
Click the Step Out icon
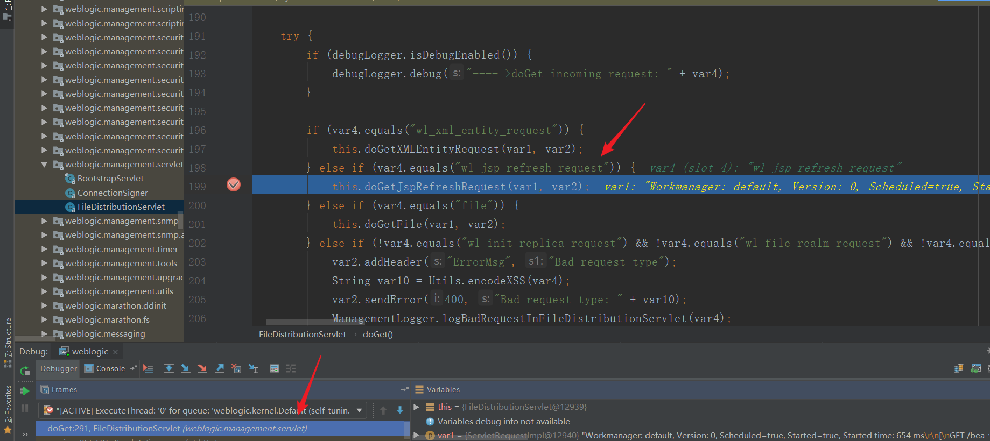click(x=220, y=368)
